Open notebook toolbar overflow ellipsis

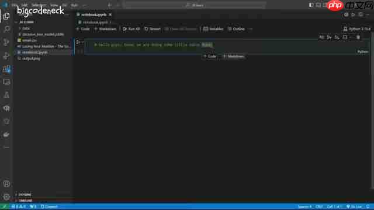pos(250,29)
